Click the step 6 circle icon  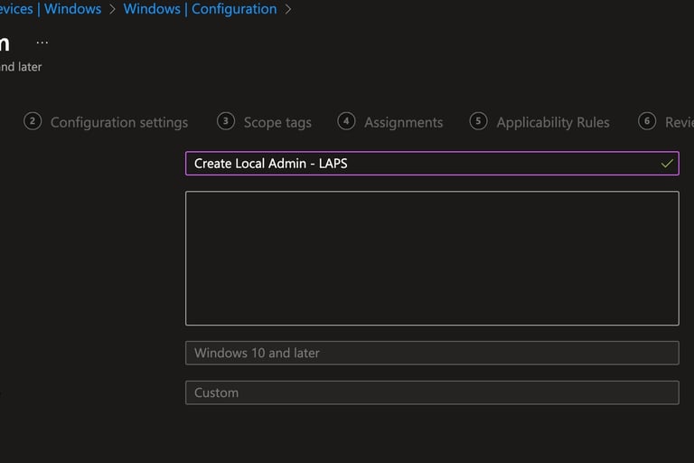(x=647, y=121)
